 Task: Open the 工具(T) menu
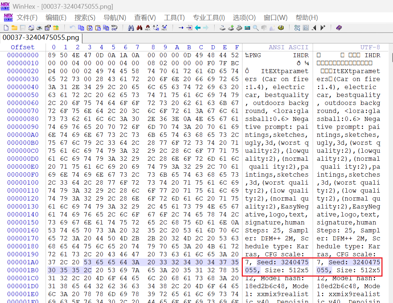(x=174, y=17)
